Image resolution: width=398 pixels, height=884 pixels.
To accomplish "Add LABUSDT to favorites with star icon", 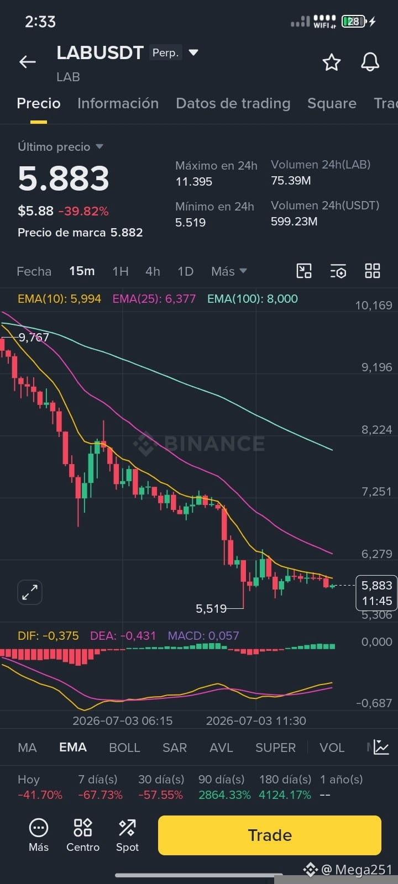I will point(331,62).
